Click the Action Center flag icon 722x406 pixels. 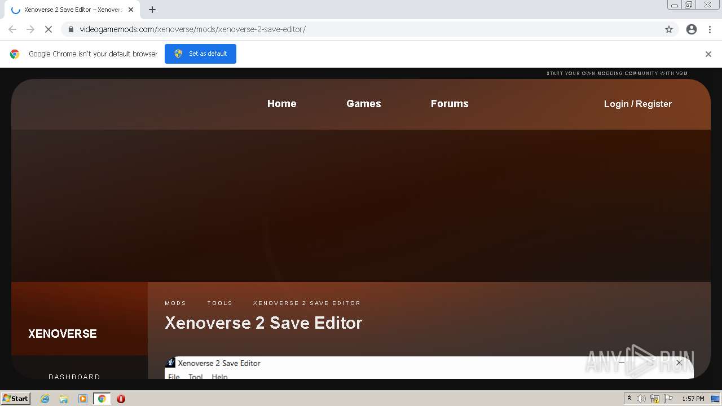(668, 399)
